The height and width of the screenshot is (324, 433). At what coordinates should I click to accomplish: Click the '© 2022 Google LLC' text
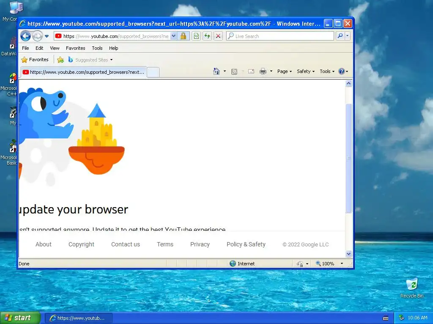point(305,245)
